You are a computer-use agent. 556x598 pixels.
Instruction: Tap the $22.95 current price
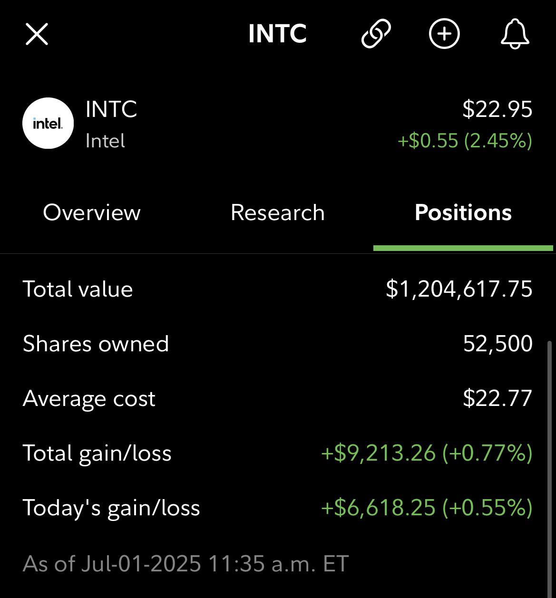point(497,109)
